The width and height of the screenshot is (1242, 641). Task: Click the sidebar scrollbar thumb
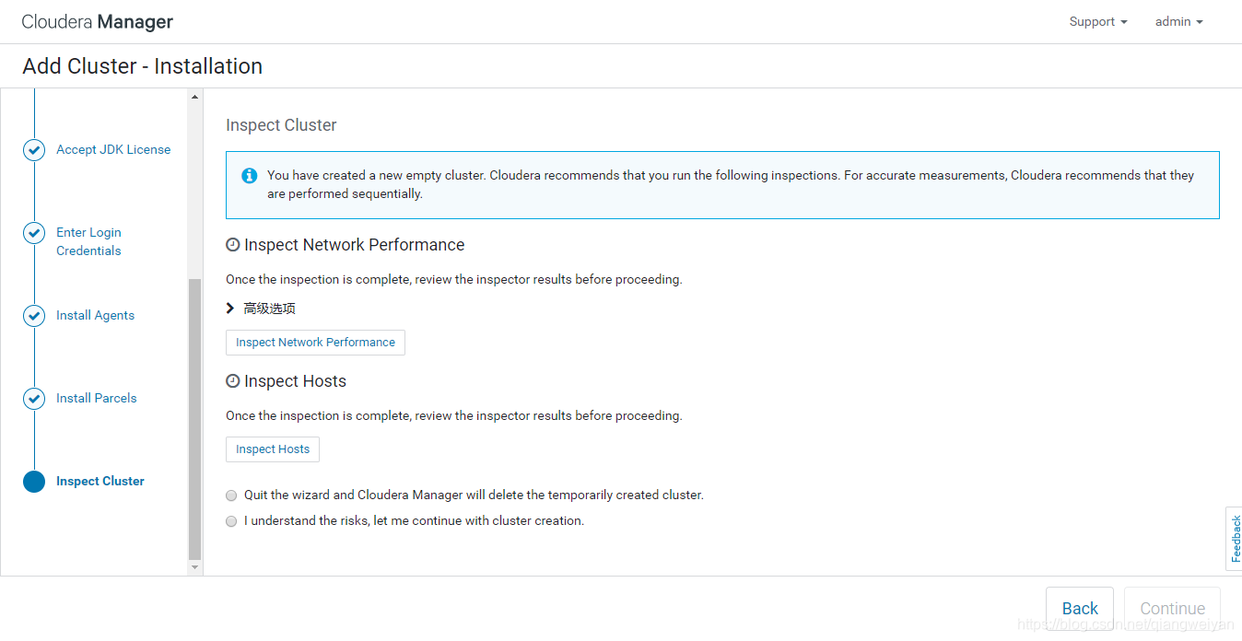(x=194, y=419)
